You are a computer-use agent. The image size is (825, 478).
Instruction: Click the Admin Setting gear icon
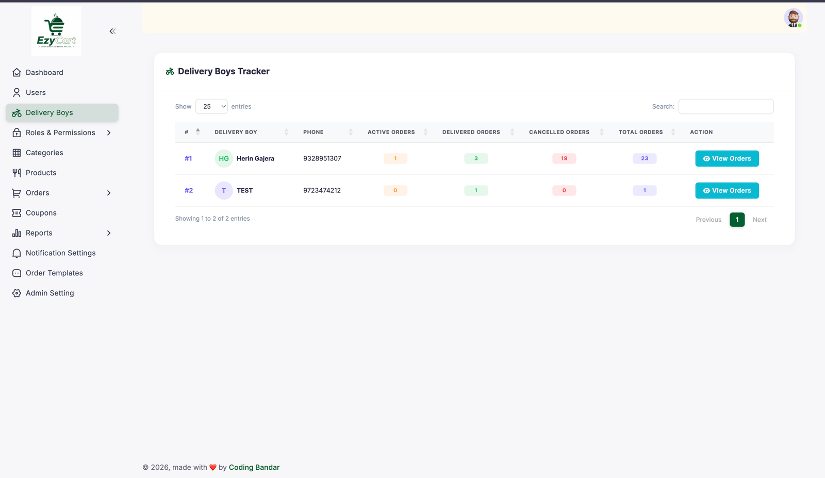click(x=16, y=293)
